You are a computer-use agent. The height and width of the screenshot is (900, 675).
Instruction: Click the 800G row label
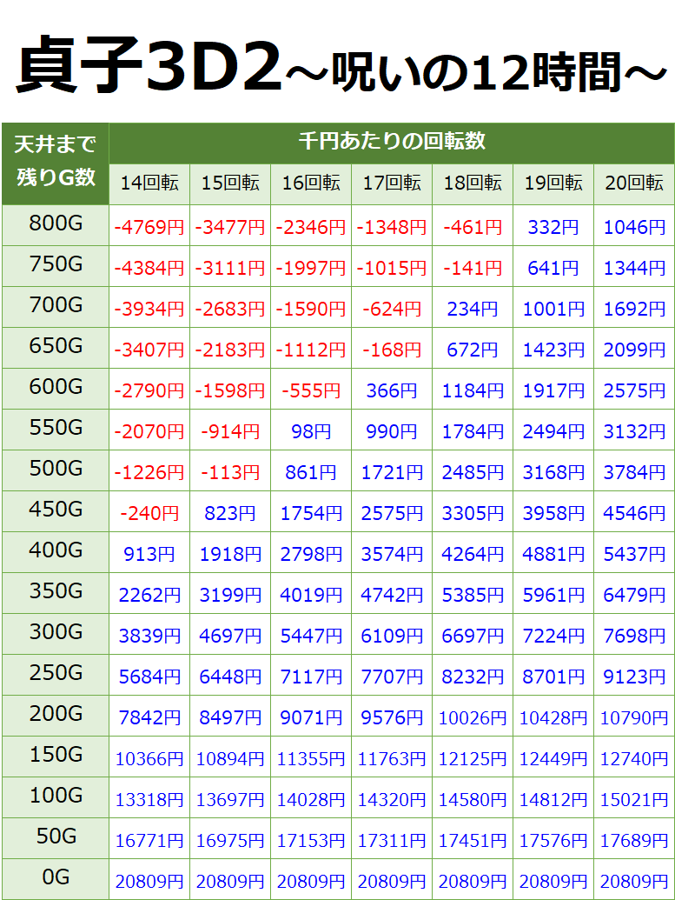pyautogui.click(x=55, y=225)
